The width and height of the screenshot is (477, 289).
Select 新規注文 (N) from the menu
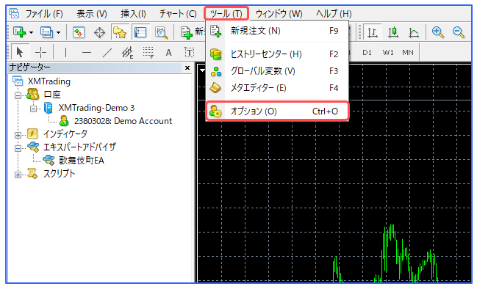click(x=277, y=31)
